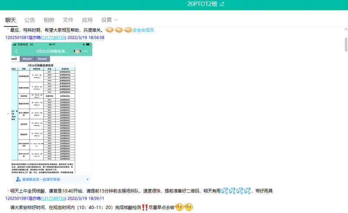This screenshot has width=348, height=213.
Task: Click the three-dot more icon in the screenshot header
Action: click(x=86, y=51)
